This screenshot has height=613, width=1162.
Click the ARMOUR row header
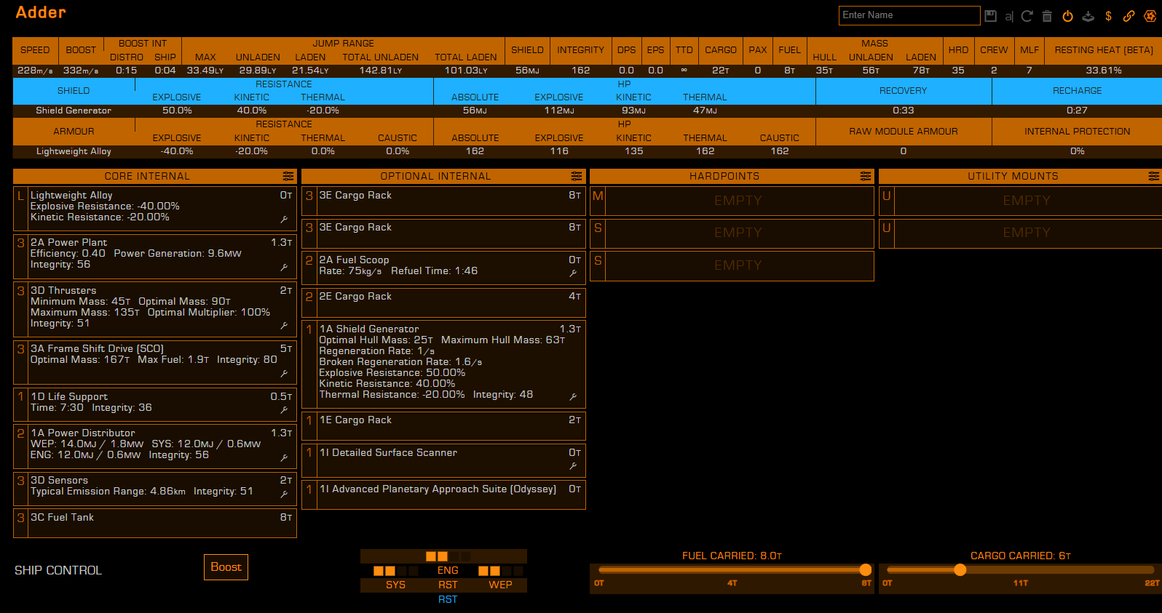74,132
